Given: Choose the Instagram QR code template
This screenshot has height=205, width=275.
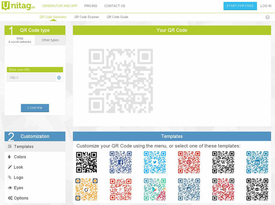Looking at the screenshot, I should pos(189,189).
